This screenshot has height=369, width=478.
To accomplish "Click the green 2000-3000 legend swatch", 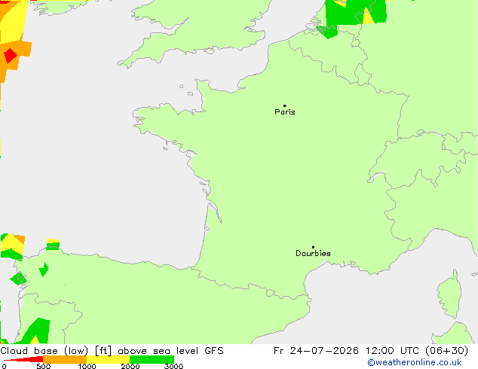I will pyautogui.click(x=152, y=359).
